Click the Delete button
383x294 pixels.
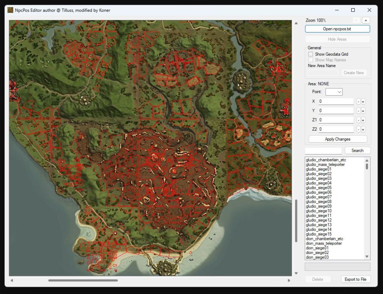(x=317, y=279)
